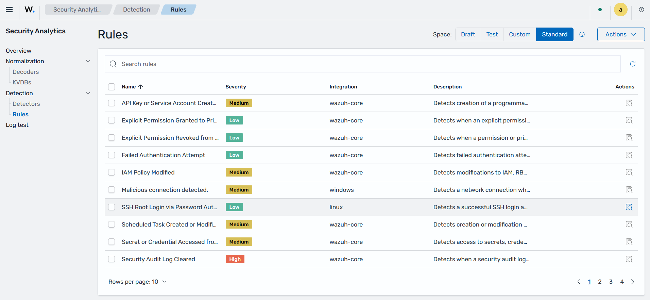Go to page 3
The image size is (650, 300).
[x=611, y=282]
